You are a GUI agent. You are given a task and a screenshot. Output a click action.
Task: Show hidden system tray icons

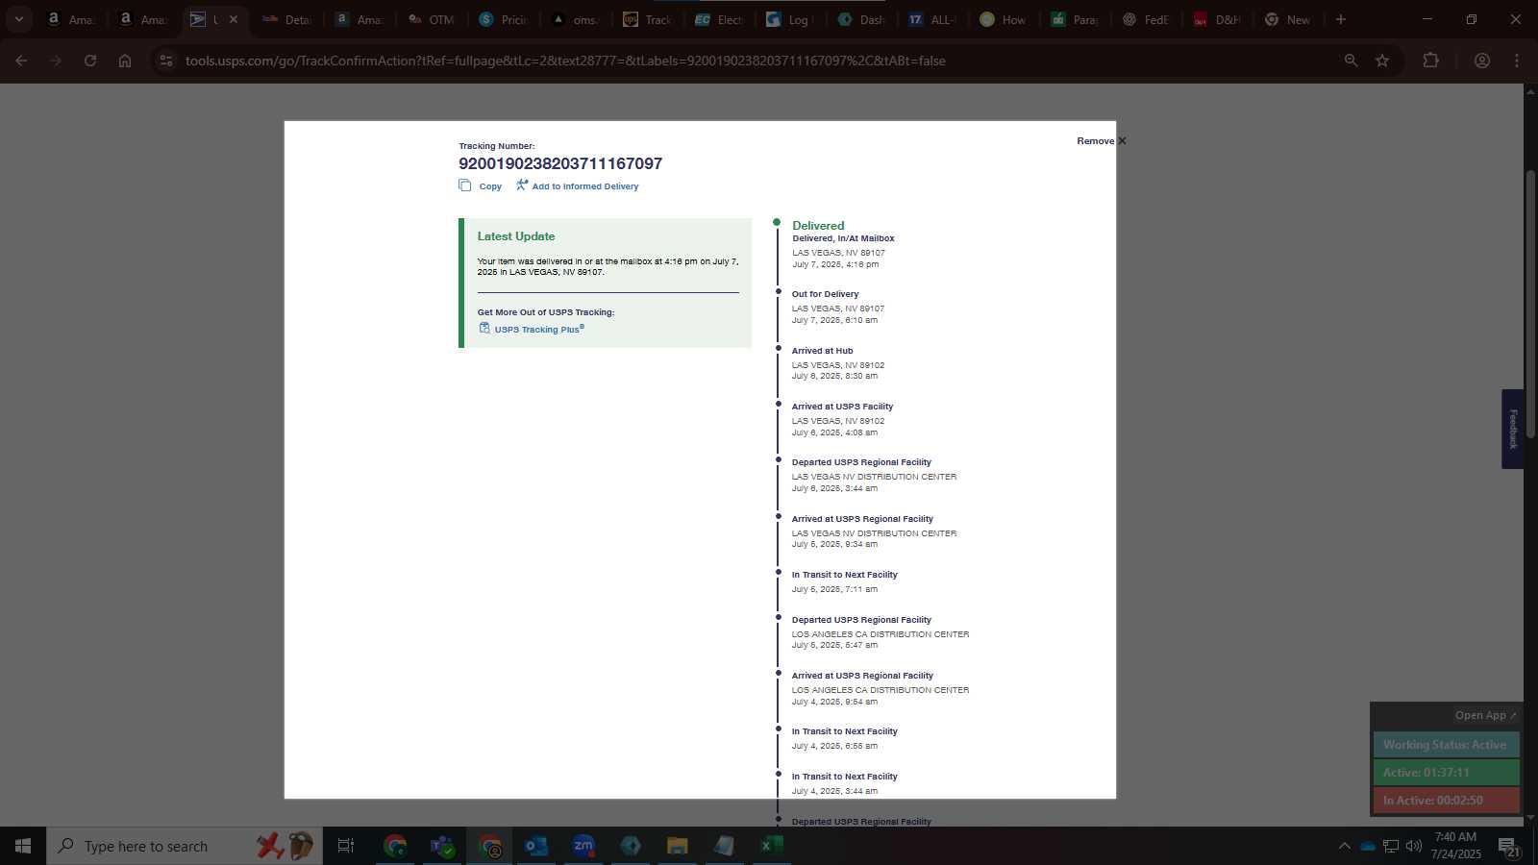click(x=1344, y=846)
